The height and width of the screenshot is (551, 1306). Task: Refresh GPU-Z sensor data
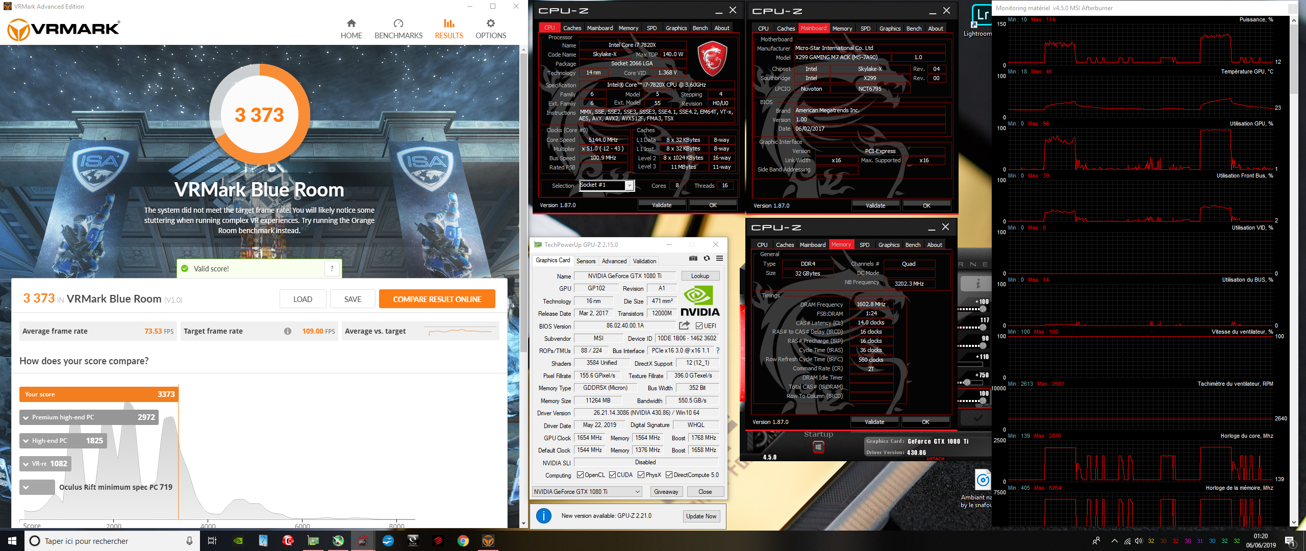click(707, 259)
